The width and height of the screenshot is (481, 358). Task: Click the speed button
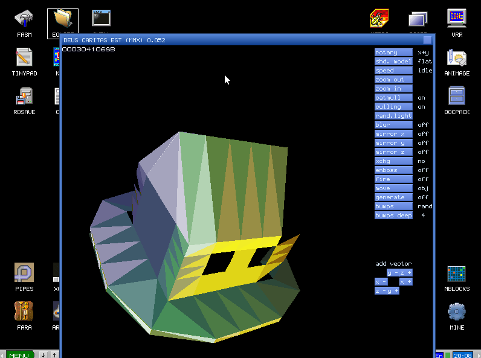tap(393, 71)
